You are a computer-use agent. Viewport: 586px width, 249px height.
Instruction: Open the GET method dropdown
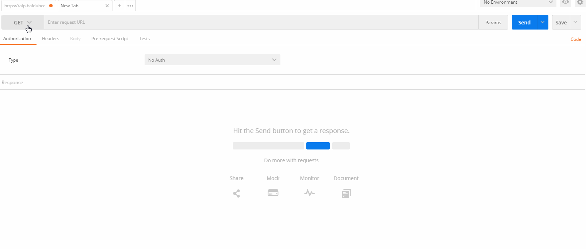click(23, 22)
